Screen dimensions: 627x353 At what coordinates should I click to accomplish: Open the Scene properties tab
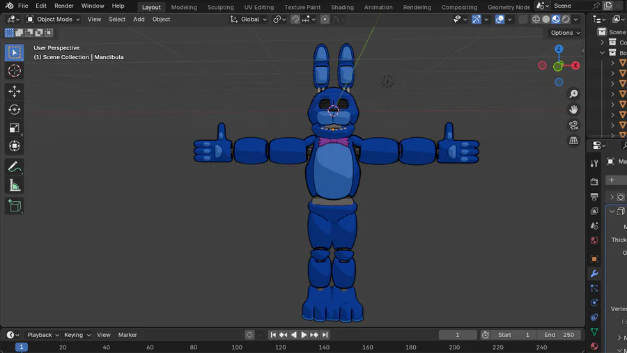594,226
